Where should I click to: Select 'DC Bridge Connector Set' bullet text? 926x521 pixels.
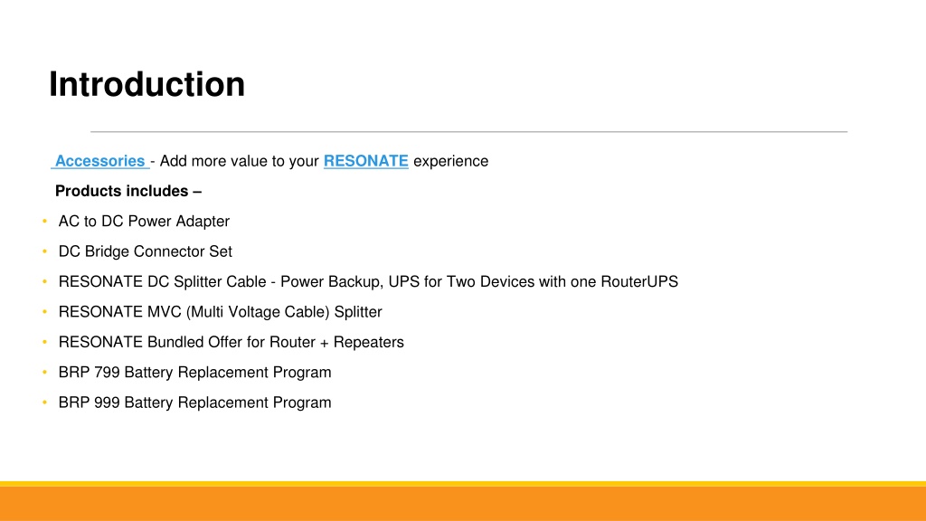145,251
